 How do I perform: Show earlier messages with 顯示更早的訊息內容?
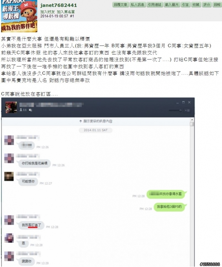(x=96, y=121)
